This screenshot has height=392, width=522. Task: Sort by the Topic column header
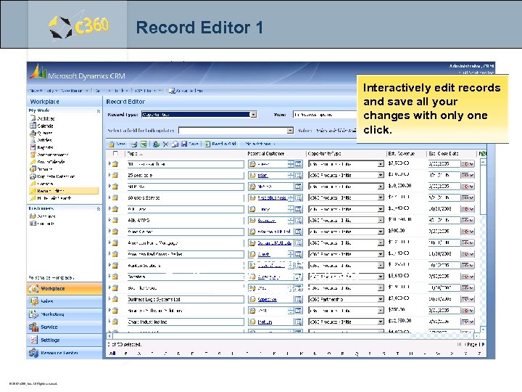[133, 154]
